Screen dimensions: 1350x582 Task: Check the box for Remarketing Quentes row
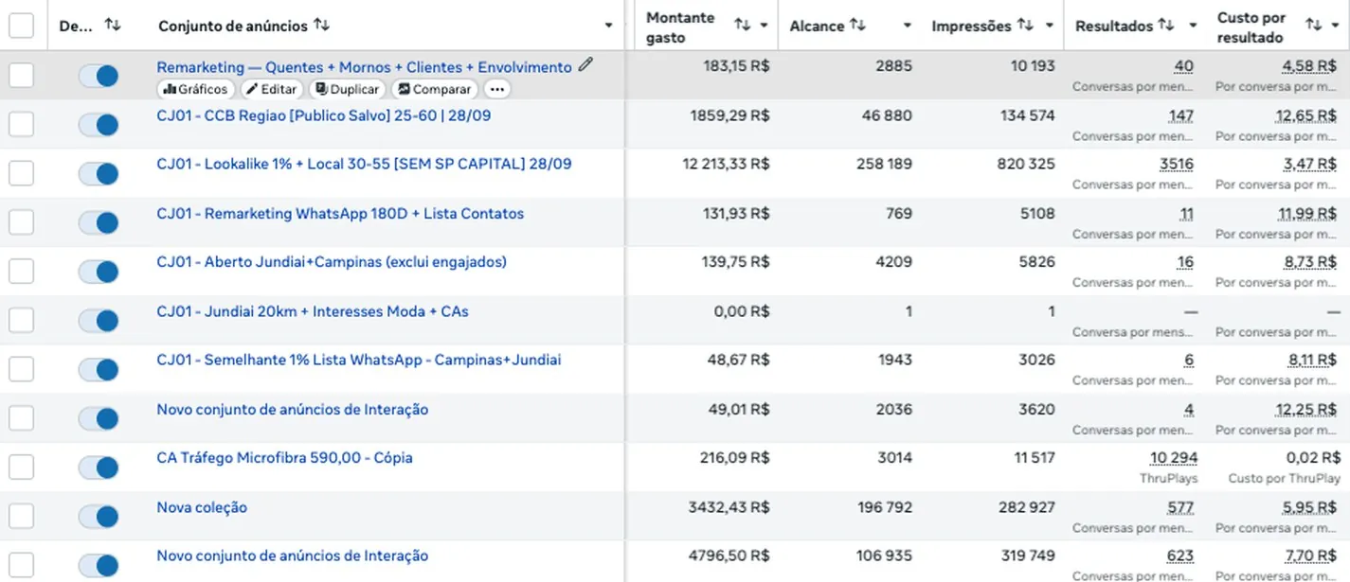point(21,76)
